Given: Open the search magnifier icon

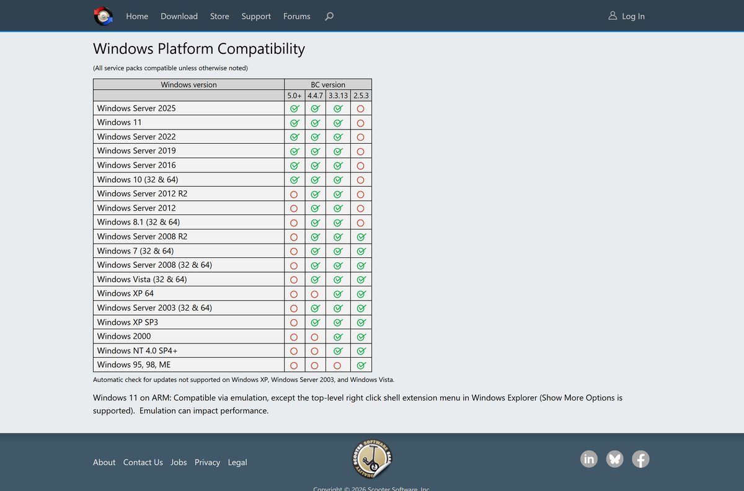Looking at the screenshot, I should click(329, 16).
